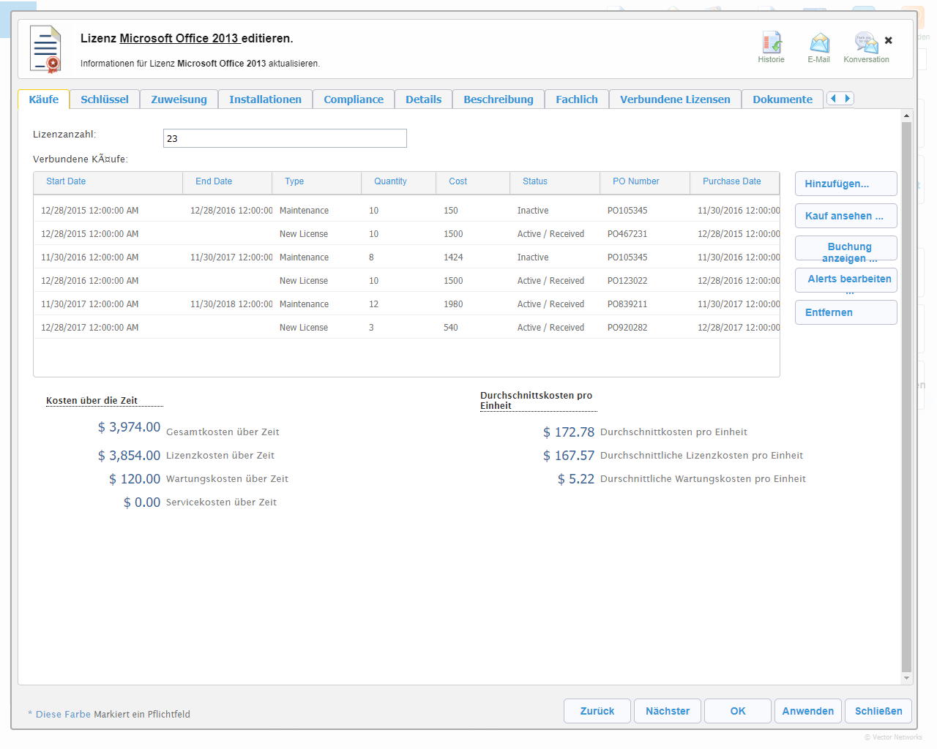Viewport: 937px width, 749px height.
Task: Click the Nächster button
Action: [x=668, y=711]
